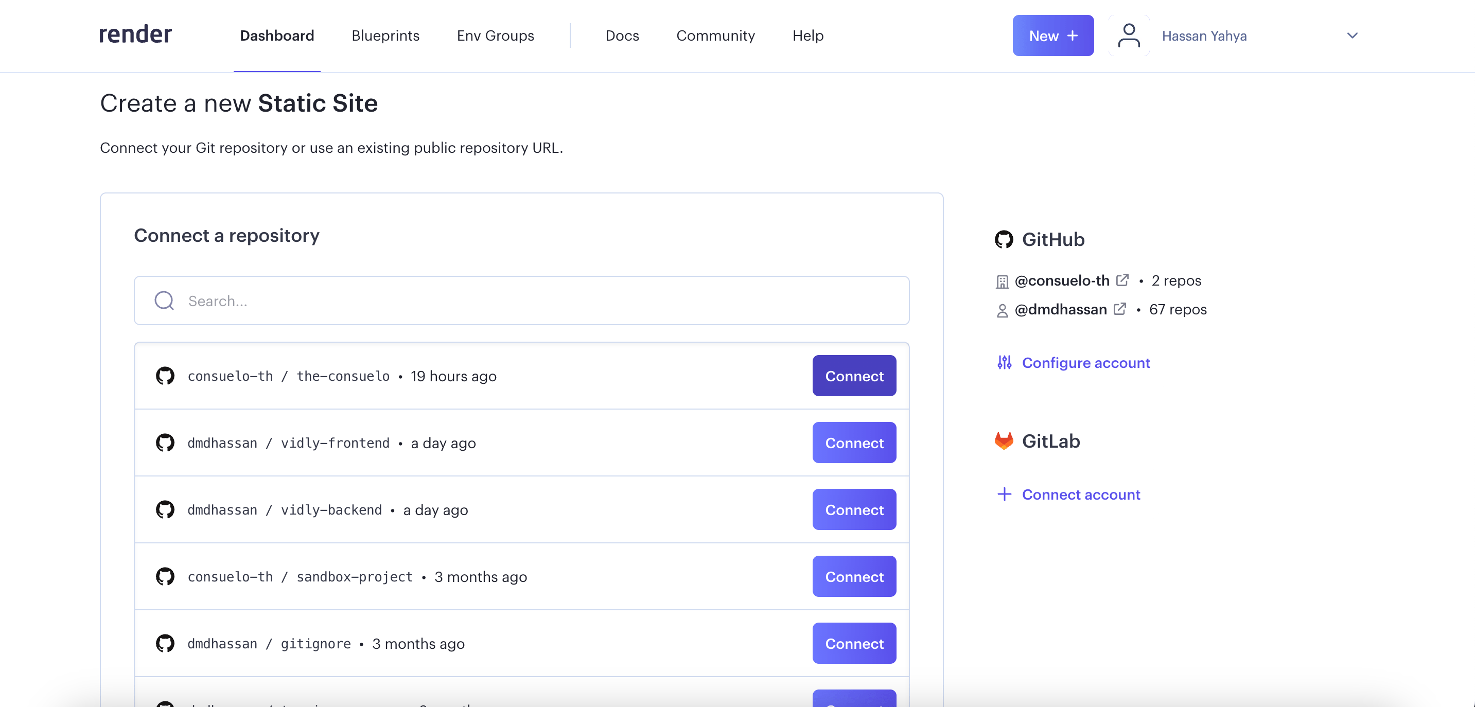Click GitHub icon beside sandbox-project repo
This screenshot has height=707, width=1475.
click(x=165, y=576)
